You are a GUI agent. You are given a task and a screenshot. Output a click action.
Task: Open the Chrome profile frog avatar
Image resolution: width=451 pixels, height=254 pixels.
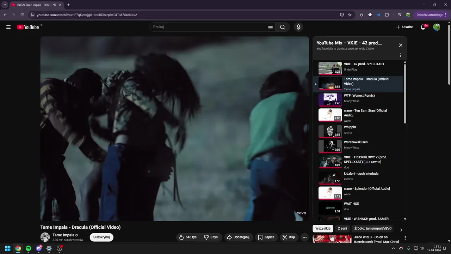coord(408,15)
